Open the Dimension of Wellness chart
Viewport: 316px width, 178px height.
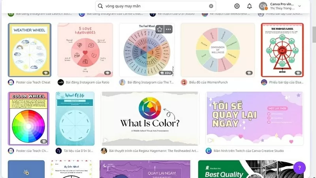[218, 50]
